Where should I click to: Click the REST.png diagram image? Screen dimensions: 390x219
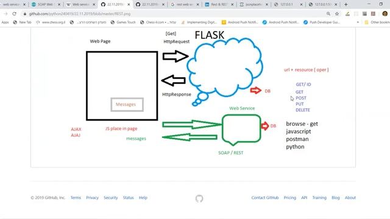[x=193, y=97]
